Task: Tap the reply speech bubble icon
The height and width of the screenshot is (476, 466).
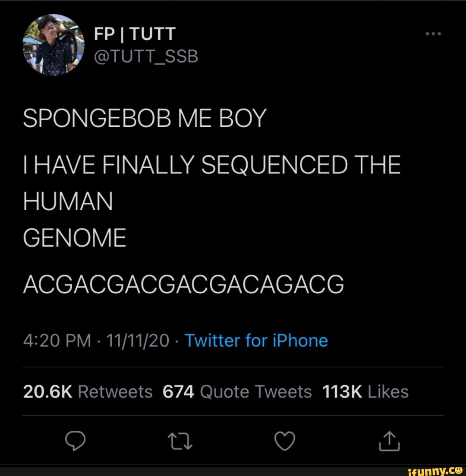Action: (x=76, y=441)
